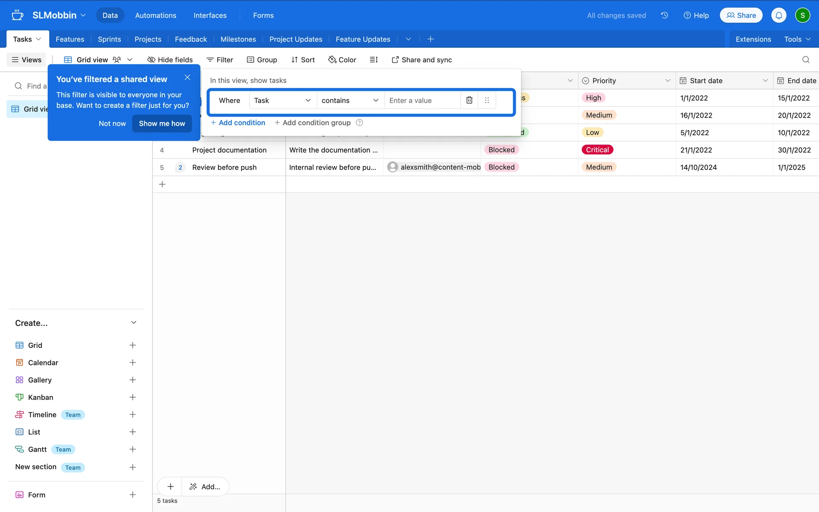Click the drag handle on filter condition
The height and width of the screenshot is (512, 819).
[487, 100]
